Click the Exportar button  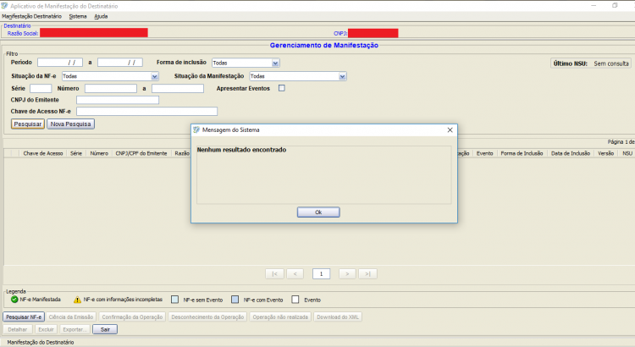(75, 329)
